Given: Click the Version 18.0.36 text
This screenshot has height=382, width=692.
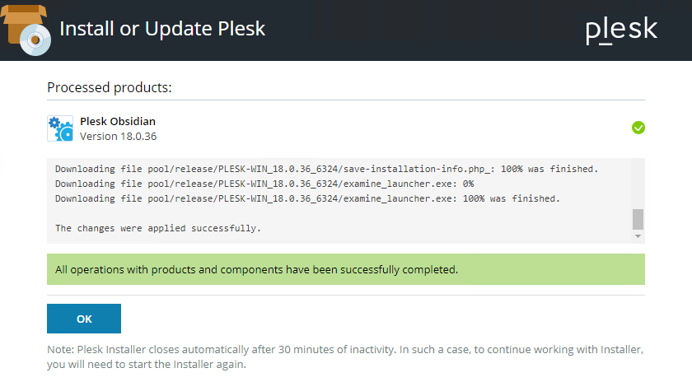Looking at the screenshot, I should [118, 136].
